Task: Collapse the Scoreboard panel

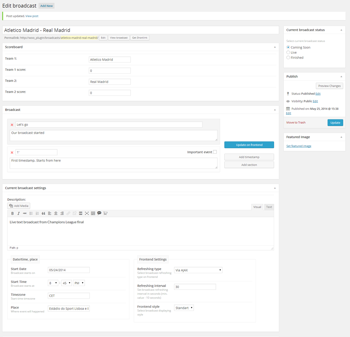Action: (x=275, y=47)
